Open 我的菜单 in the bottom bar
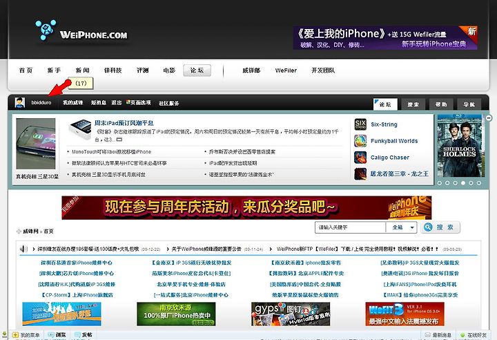The image size is (497, 340). [x=26, y=335]
